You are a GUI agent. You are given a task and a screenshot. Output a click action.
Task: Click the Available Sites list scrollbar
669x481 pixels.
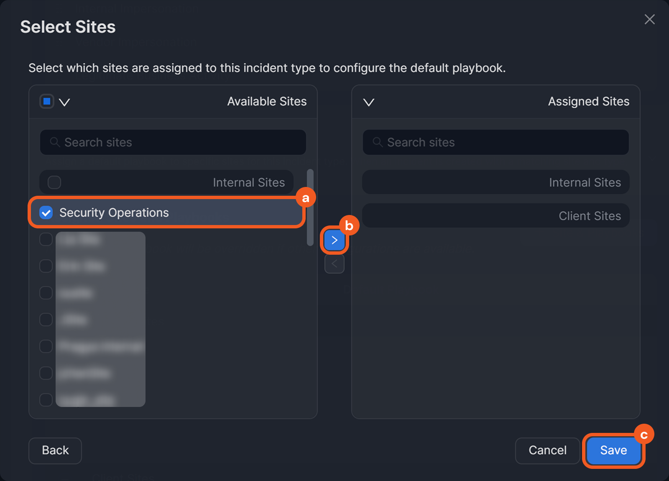310,207
